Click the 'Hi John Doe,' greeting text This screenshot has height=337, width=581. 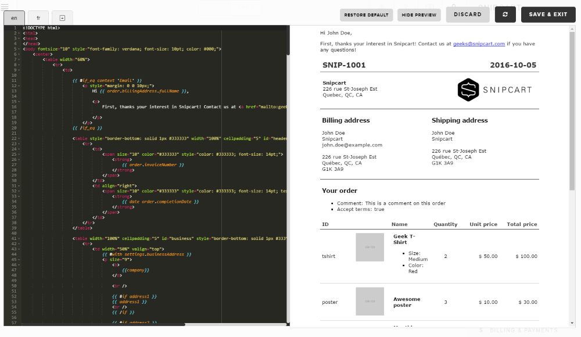point(336,33)
